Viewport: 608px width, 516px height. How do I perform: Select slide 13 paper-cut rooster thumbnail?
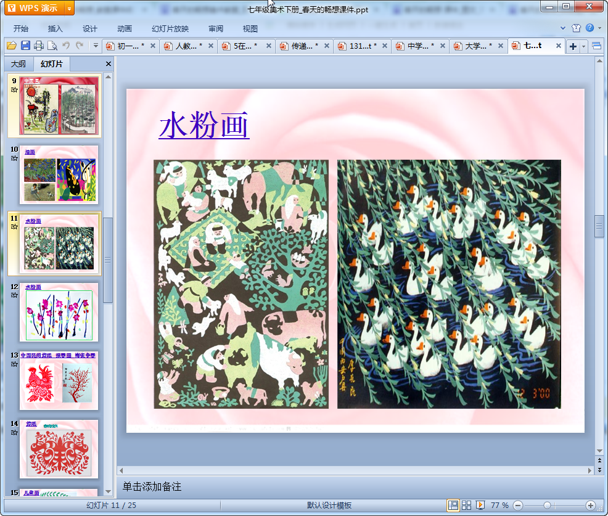click(59, 380)
